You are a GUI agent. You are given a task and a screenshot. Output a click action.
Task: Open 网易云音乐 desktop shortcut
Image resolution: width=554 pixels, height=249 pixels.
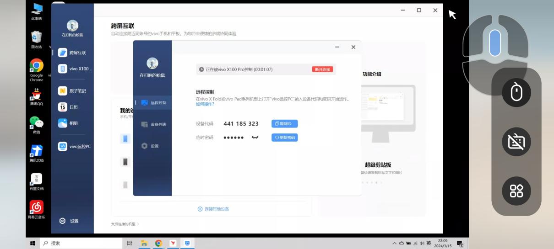37,210
